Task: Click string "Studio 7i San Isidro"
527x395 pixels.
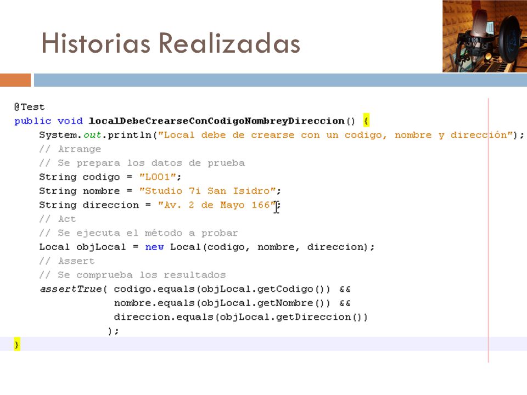Action: click(208, 191)
